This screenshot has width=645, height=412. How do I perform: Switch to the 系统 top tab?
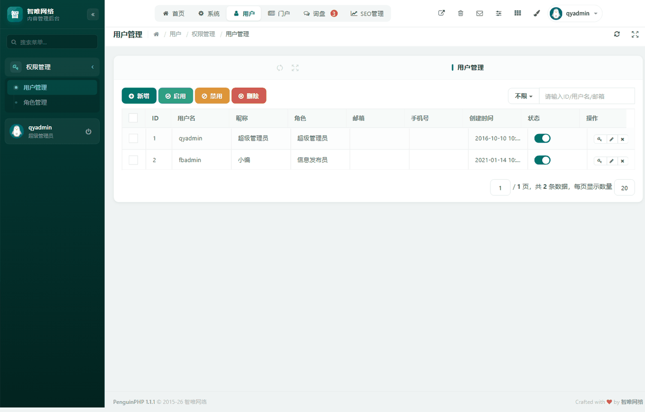pyautogui.click(x=209, y=14)
